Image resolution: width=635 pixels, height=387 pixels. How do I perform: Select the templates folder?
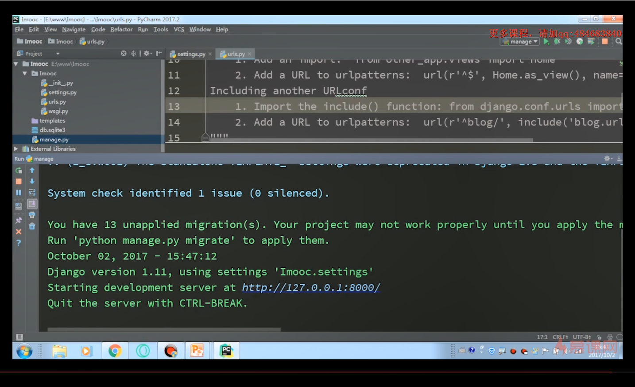48,120
